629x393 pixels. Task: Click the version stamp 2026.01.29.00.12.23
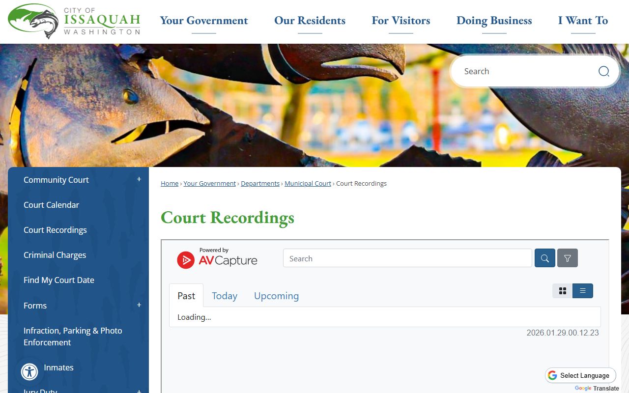pyautogui.click(x=563, y=333)
